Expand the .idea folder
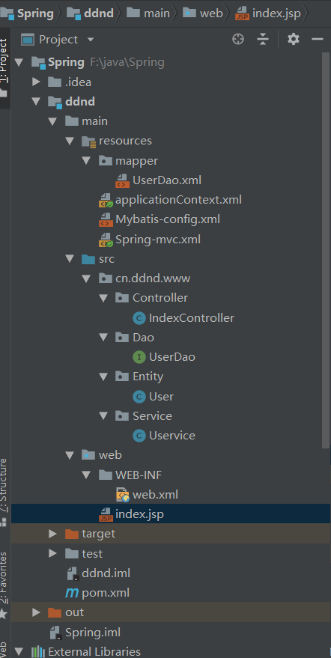This screenshot has height=658, width=331. (36, 82)
